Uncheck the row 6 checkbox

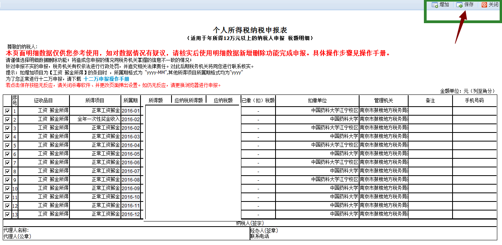(x=7, y=154)
